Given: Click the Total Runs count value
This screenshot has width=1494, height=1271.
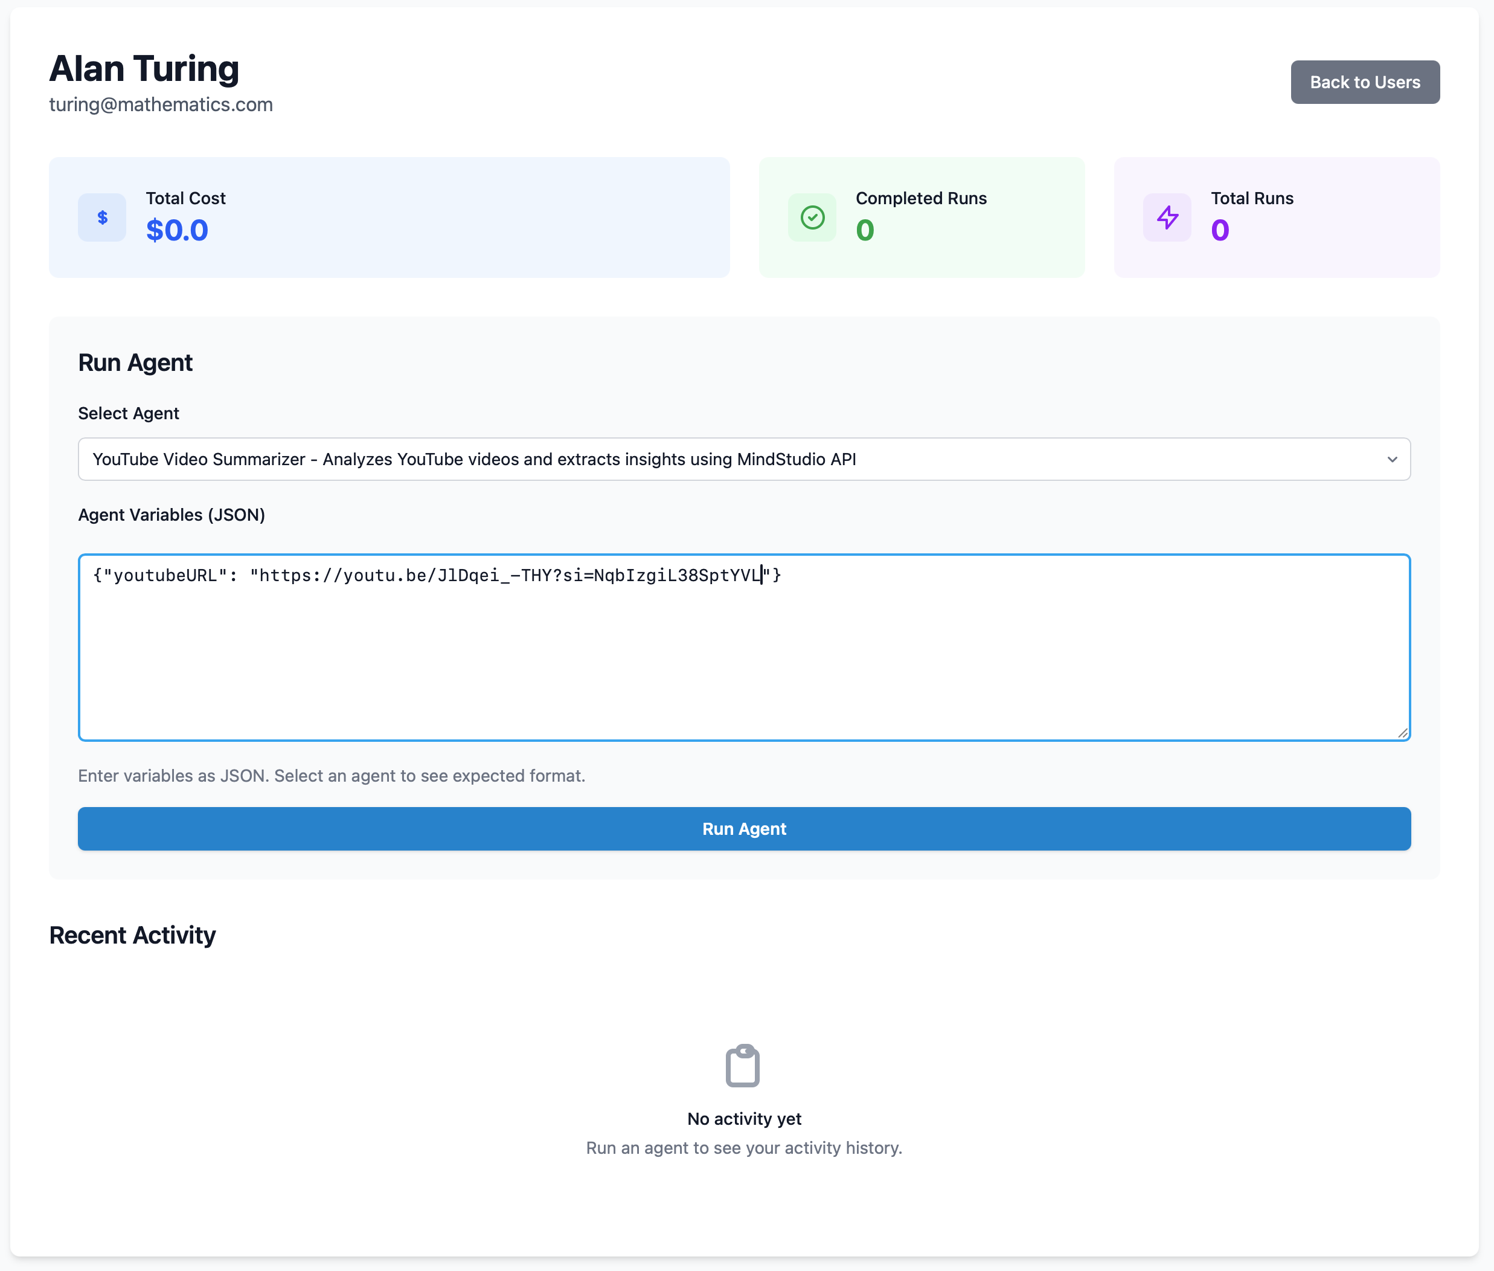Looking at the screenshot, I should (1220, 231).
